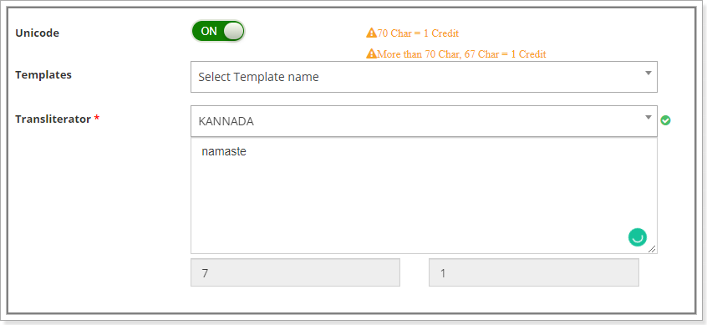Click the red asterisk beside Transliterator

pos(96,119)
